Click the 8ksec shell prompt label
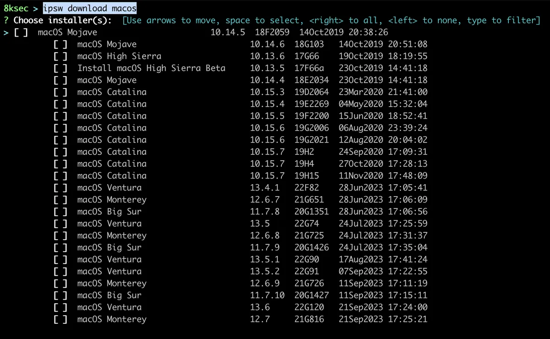 (x=16, y=8)
